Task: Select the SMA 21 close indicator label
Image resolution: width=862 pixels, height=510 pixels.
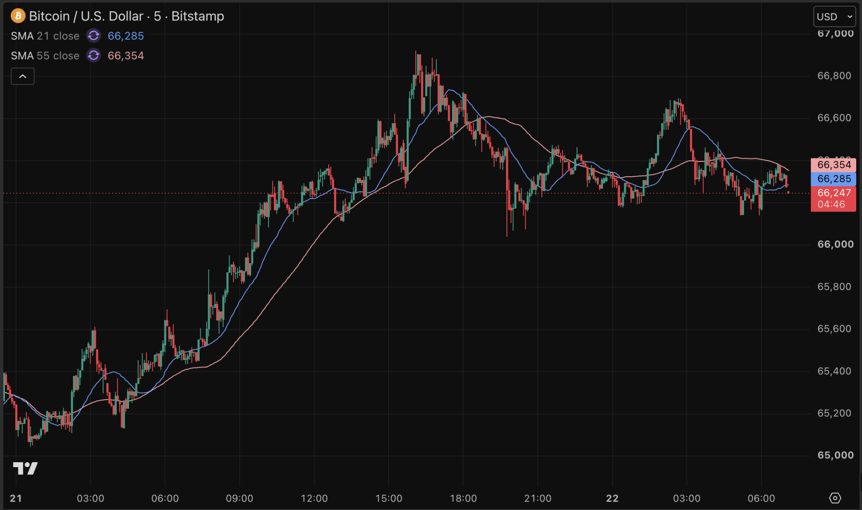Action: pos(45,36)
